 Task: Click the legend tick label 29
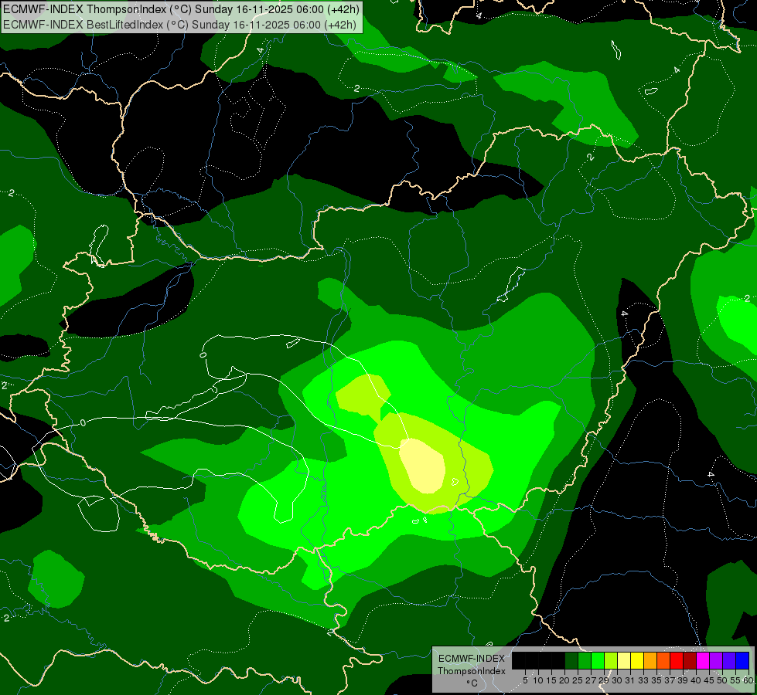pos(603,680)
